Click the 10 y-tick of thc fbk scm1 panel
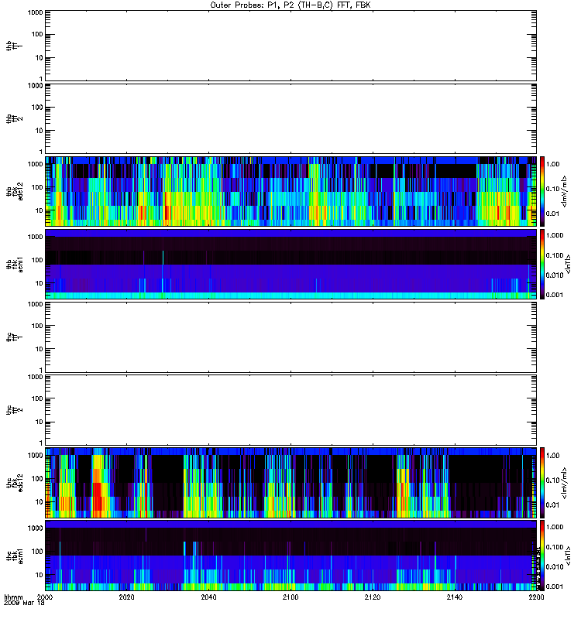The image size is (581, 619). (39, 575)
